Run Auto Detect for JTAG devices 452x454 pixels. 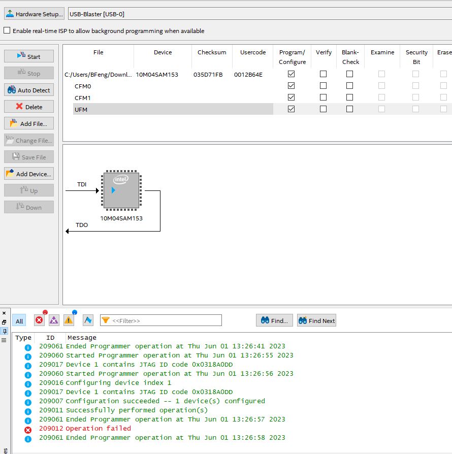tap(29, 90)
